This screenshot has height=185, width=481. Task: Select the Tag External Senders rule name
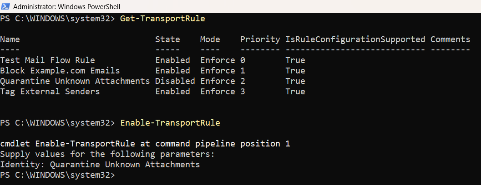click(x=50, y=92)
